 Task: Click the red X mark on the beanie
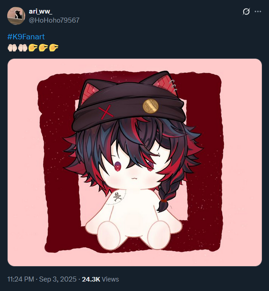[x=106, y=112]
